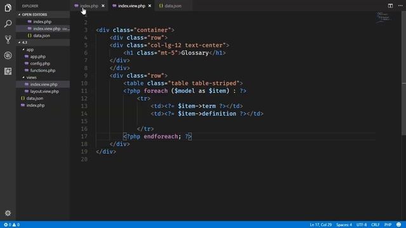Open index.php under OPEN EDITORS
Image resolution: width=406 pixels, height=228 pixels.
click(43, 22)
